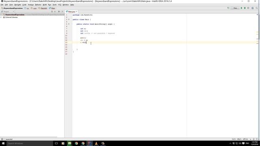
Task: Click the VLC media player taskbar icon
Action: tap(96, 143)
